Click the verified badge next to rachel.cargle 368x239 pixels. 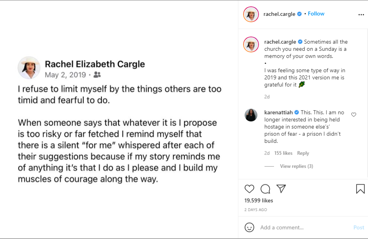(x=300, y=13)
